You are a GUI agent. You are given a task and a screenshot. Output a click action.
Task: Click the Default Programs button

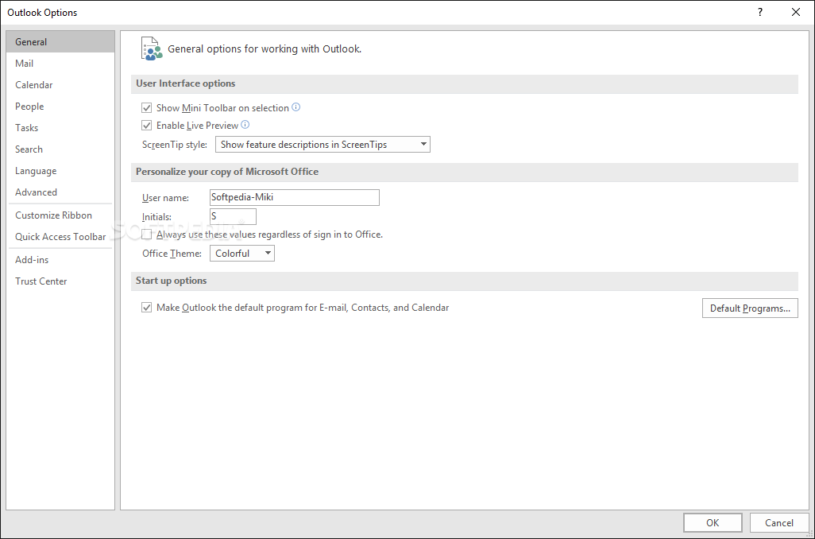pos(750,308)
